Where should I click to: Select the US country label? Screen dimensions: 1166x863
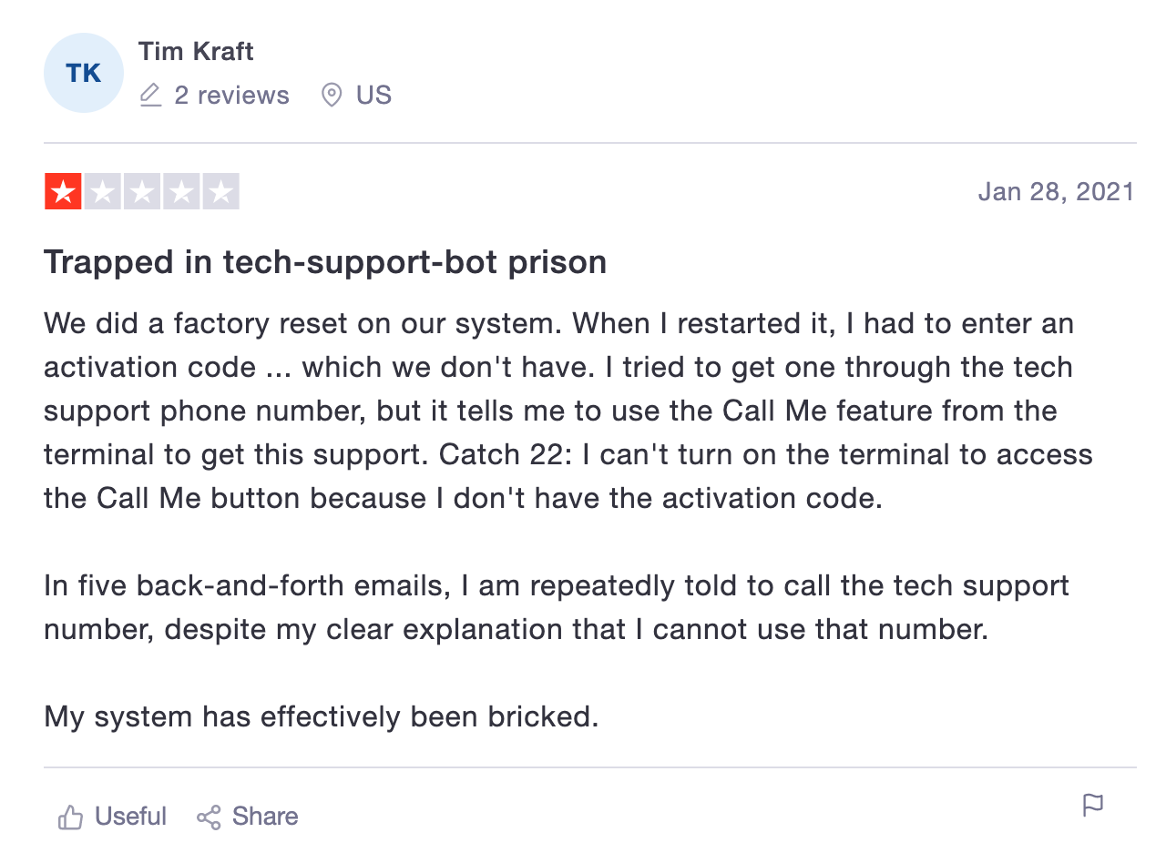coord(373,96)
